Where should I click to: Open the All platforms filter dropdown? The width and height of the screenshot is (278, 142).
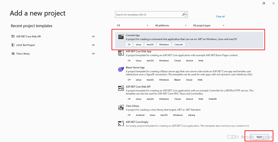170,26
